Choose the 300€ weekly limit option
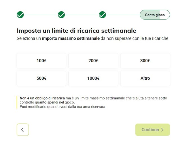The image size is (181, 151). [x=145, y=61]
